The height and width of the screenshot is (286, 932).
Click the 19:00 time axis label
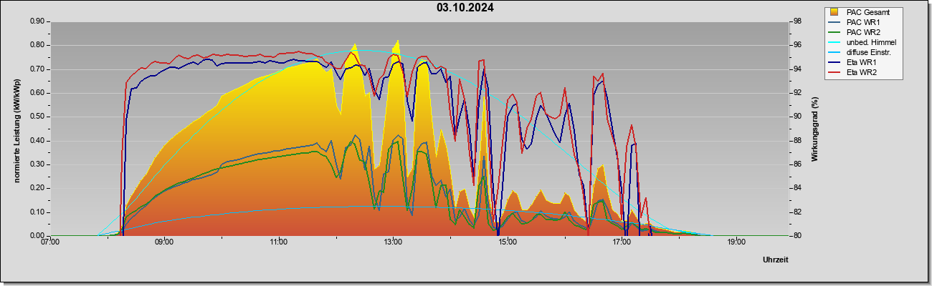(x=736, y=242)
